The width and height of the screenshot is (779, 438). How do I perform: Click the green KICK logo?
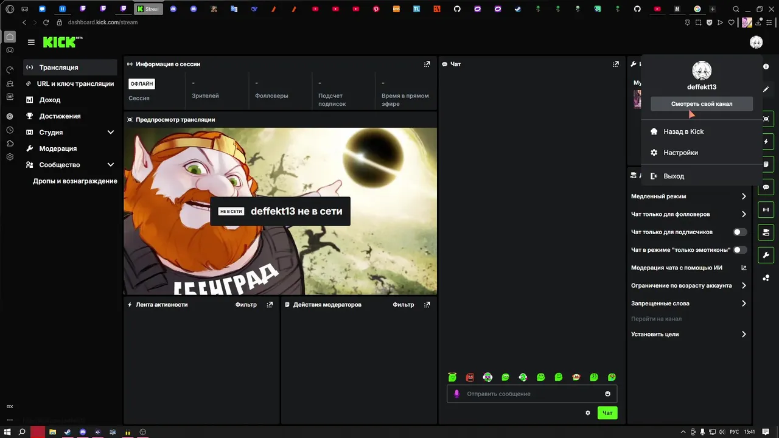click(59, 43)
